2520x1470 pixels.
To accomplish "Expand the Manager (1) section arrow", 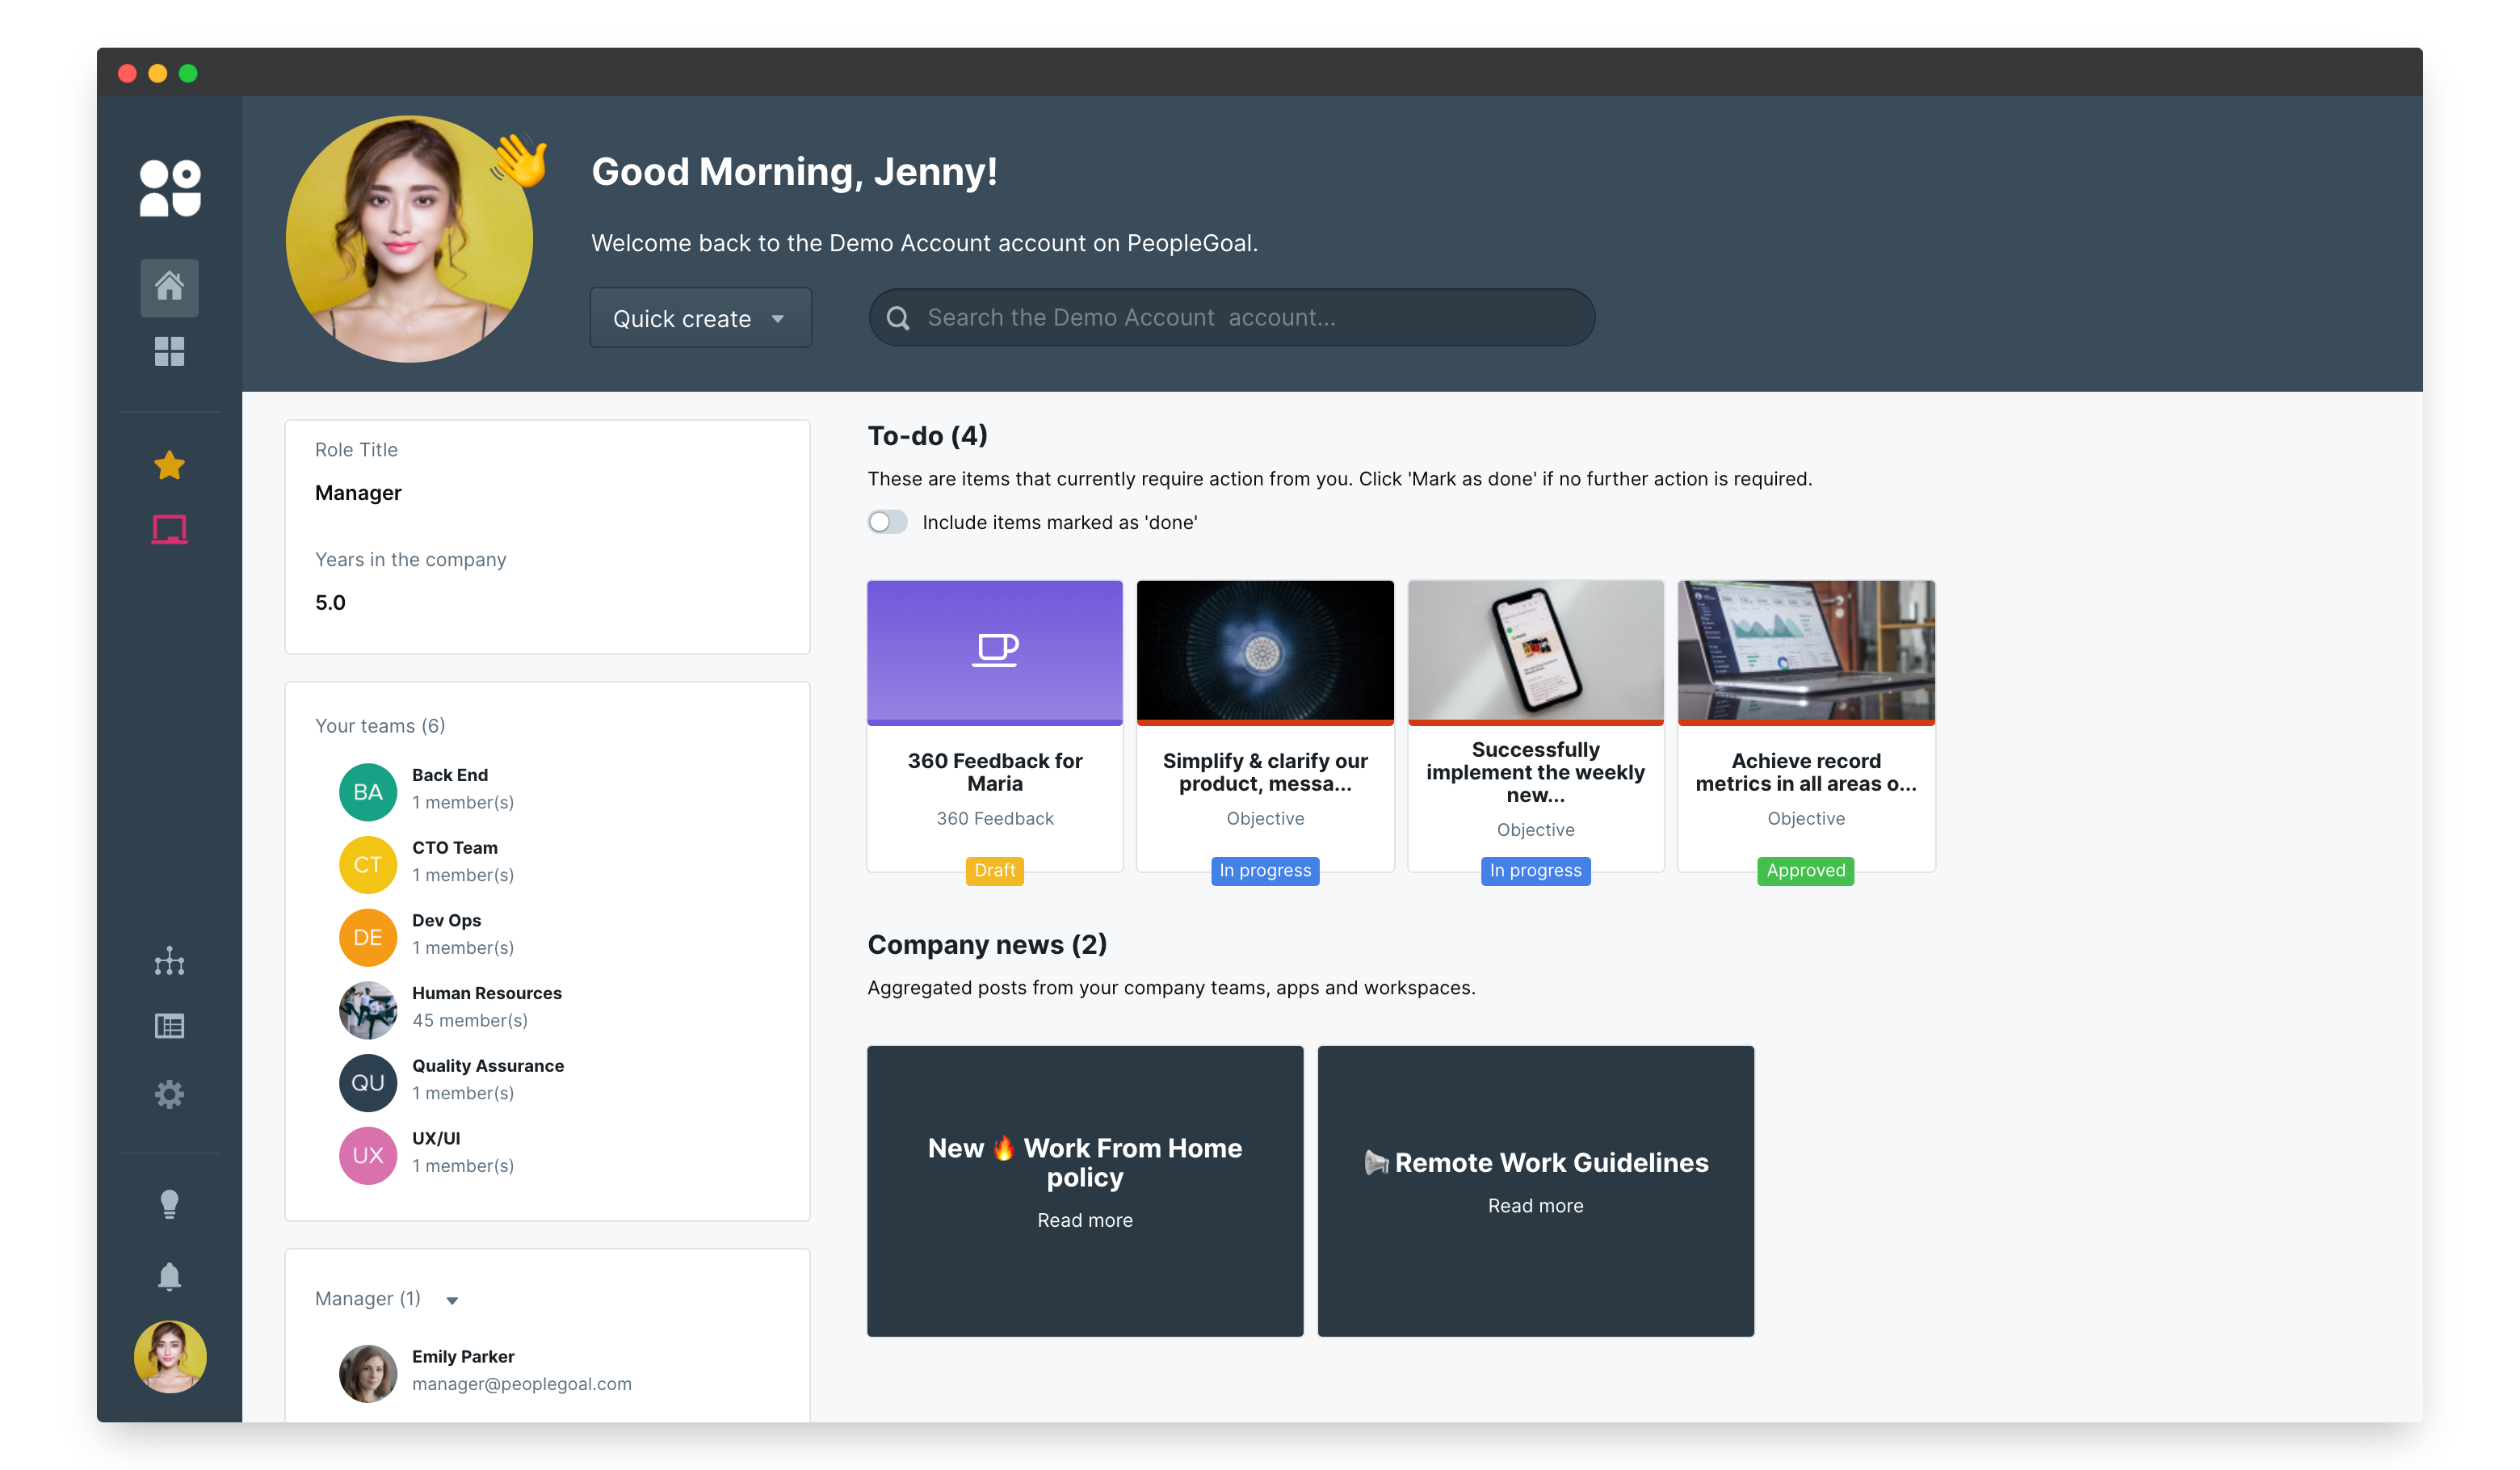I will [452, 1300].
